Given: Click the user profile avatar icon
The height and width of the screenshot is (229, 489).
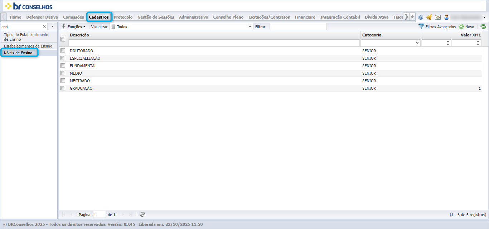Looking at the screenshot, I should pyautogui.click(x=446, y=17).
